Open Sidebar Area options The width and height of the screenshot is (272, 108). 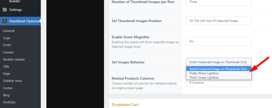[x=12, y=81]
